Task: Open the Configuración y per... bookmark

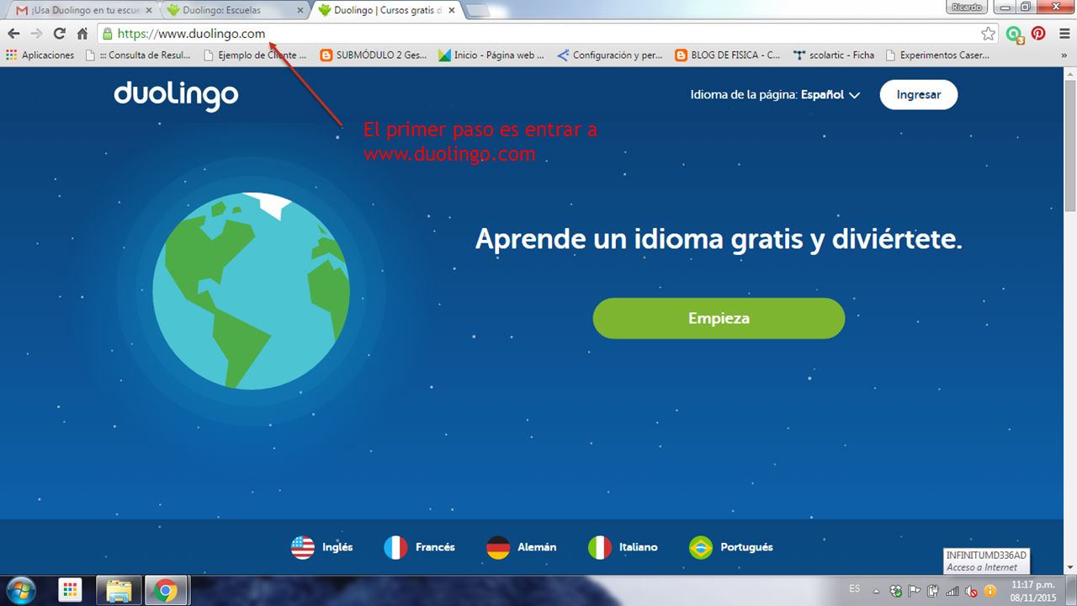Action: tap(610, 56)
